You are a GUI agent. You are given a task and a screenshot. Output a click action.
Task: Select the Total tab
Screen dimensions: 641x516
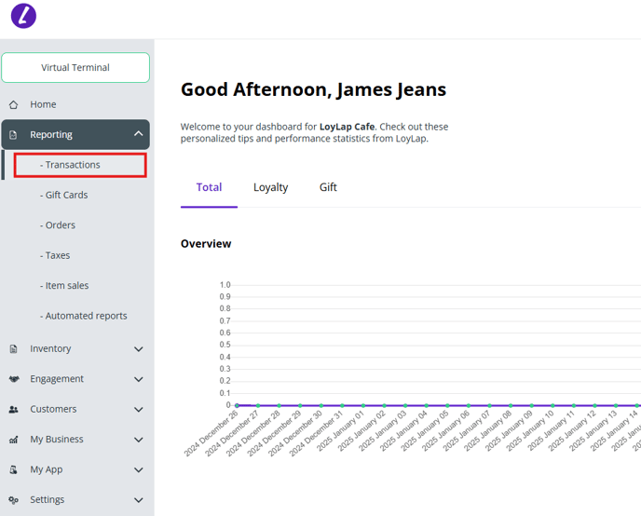[209, 187]
